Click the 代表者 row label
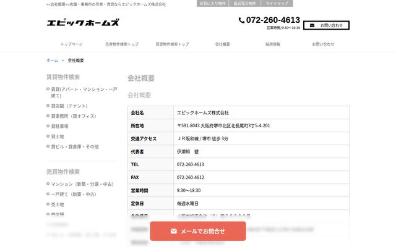Image resolution: width=396 pixels, height=247 pixels. [137, 152]
